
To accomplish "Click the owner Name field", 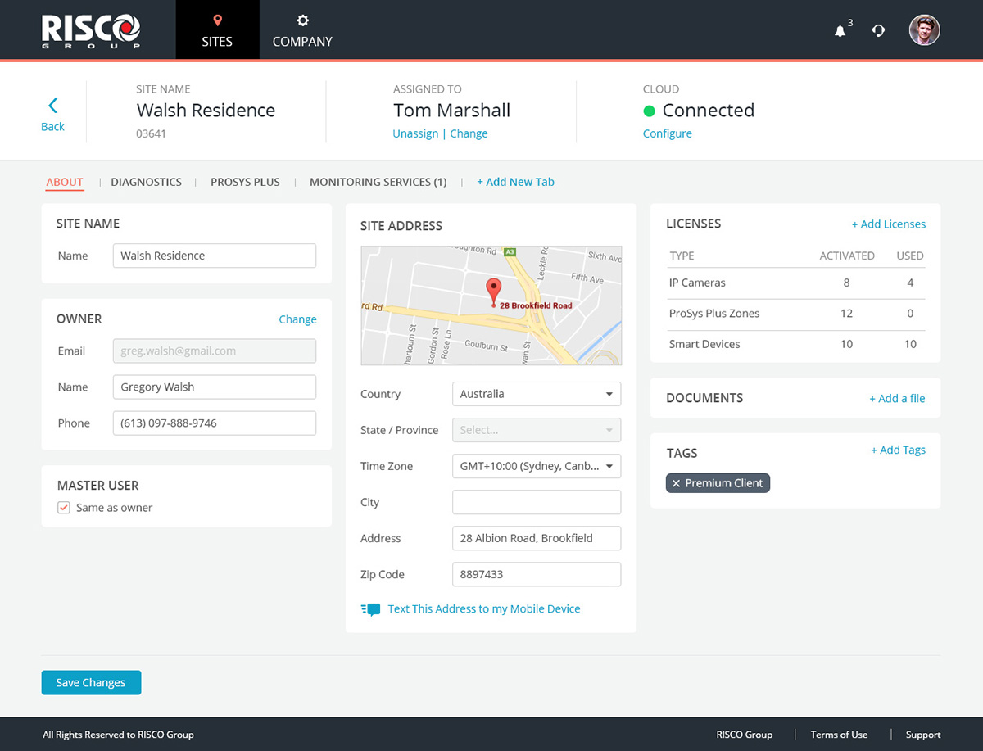I will (x=215, y=387).
